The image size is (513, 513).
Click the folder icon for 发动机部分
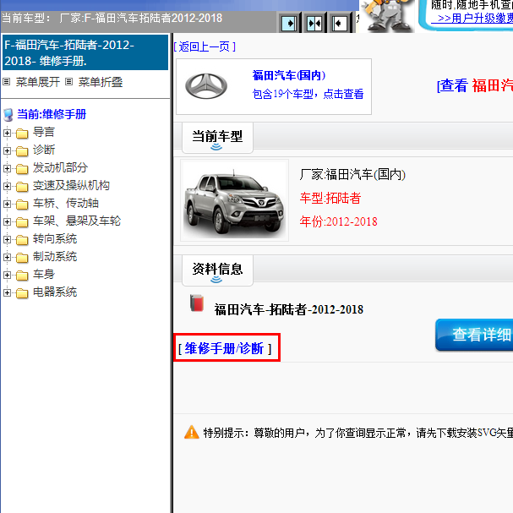click(22, 169)
